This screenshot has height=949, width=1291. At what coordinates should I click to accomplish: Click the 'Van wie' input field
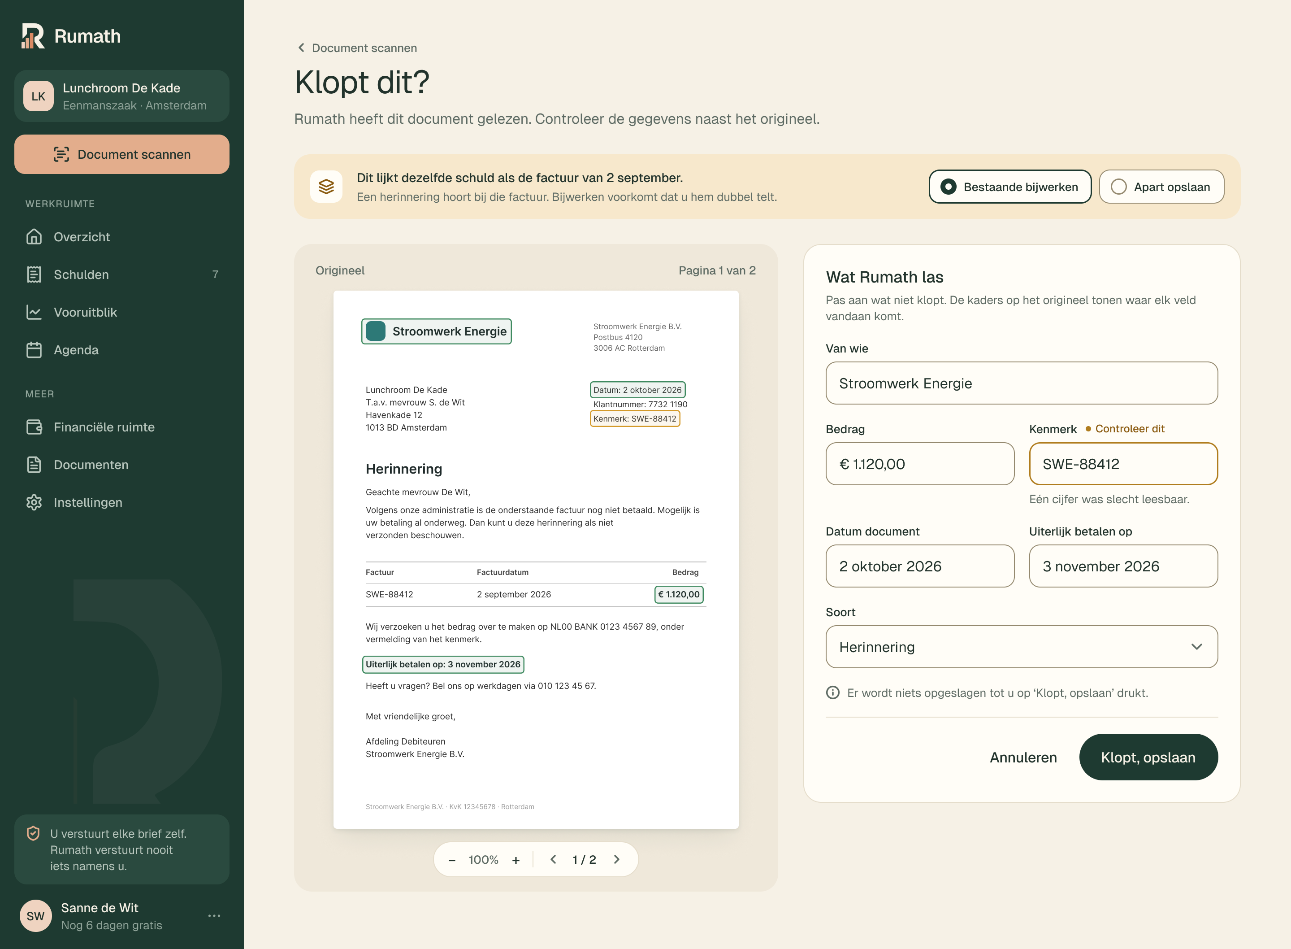(1021, 383)
